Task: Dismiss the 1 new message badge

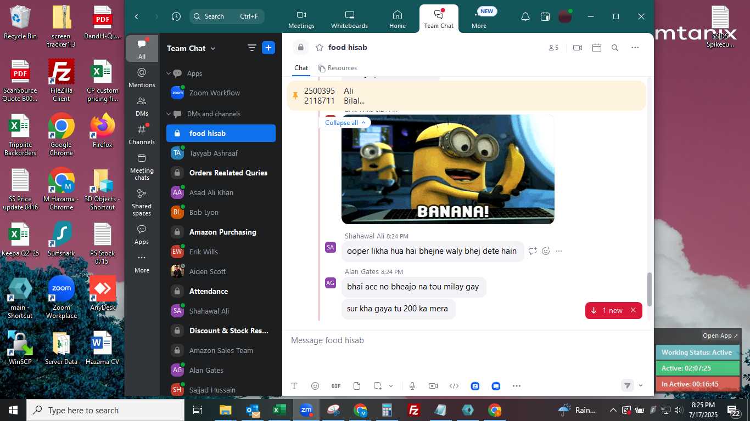Action: coord(633,310)
